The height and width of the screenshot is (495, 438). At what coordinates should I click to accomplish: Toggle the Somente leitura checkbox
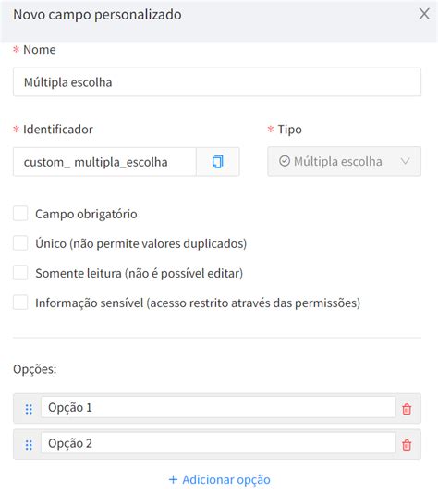20,273
